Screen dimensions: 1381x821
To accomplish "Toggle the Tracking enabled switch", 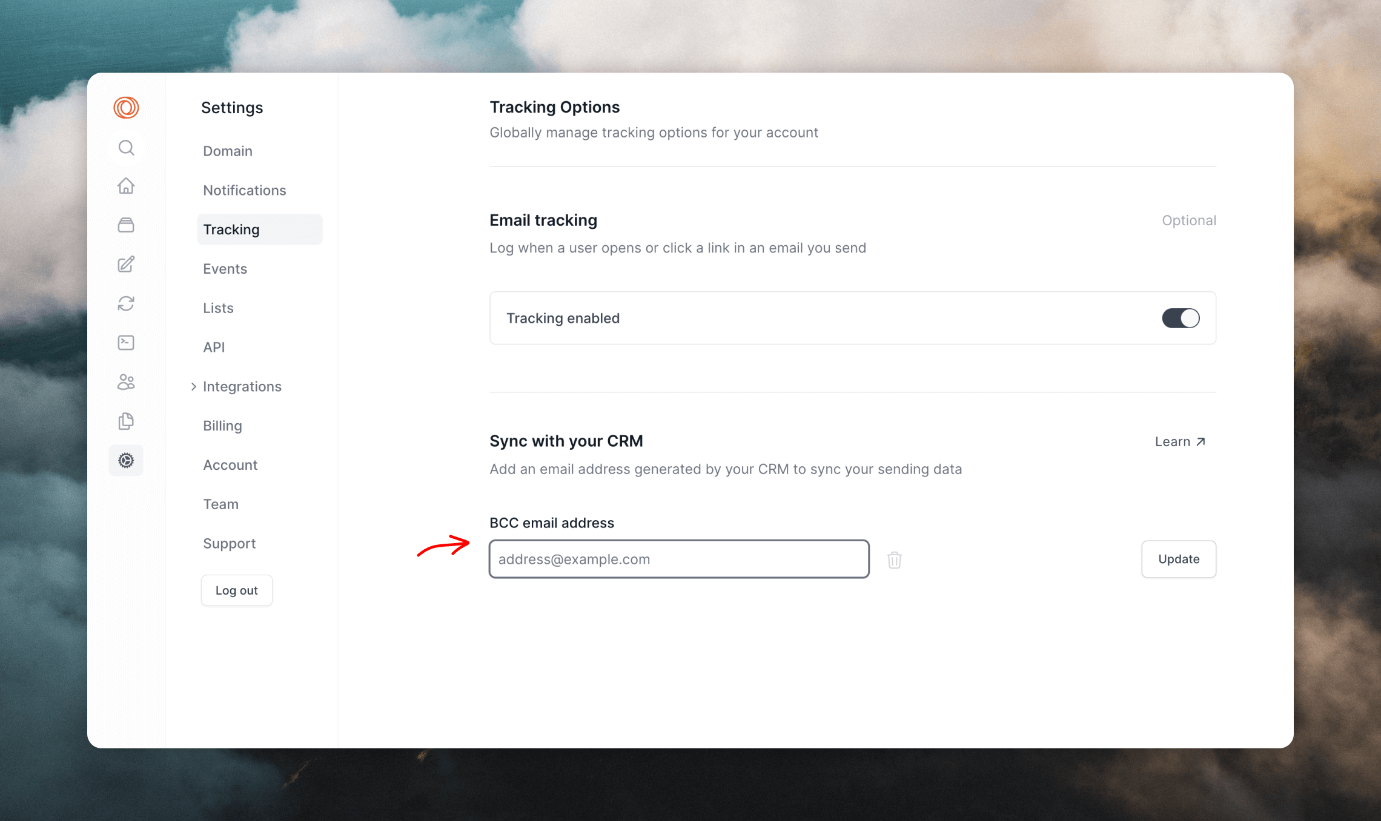I will click(1181, 318).
